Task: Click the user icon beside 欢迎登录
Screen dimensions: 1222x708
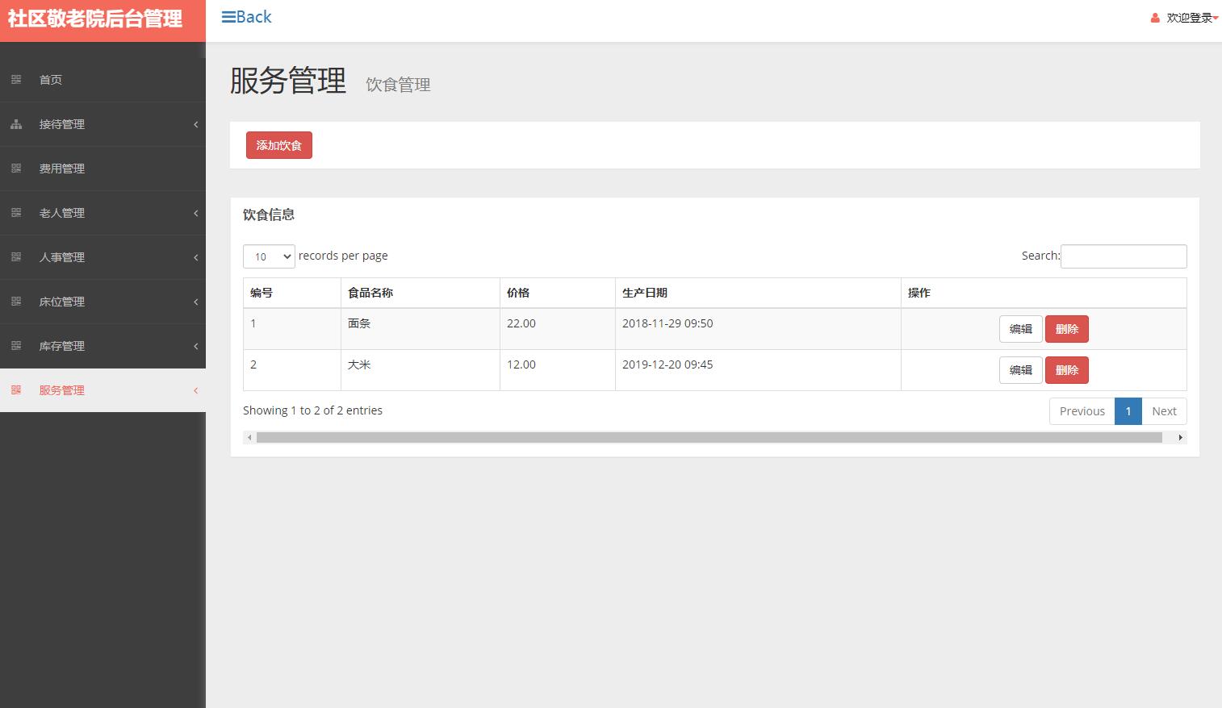Action: [1154, 16]
